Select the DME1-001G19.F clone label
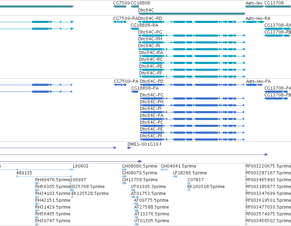Image resolution: width=291 pixels, height=226 pixels. point(144,144)
